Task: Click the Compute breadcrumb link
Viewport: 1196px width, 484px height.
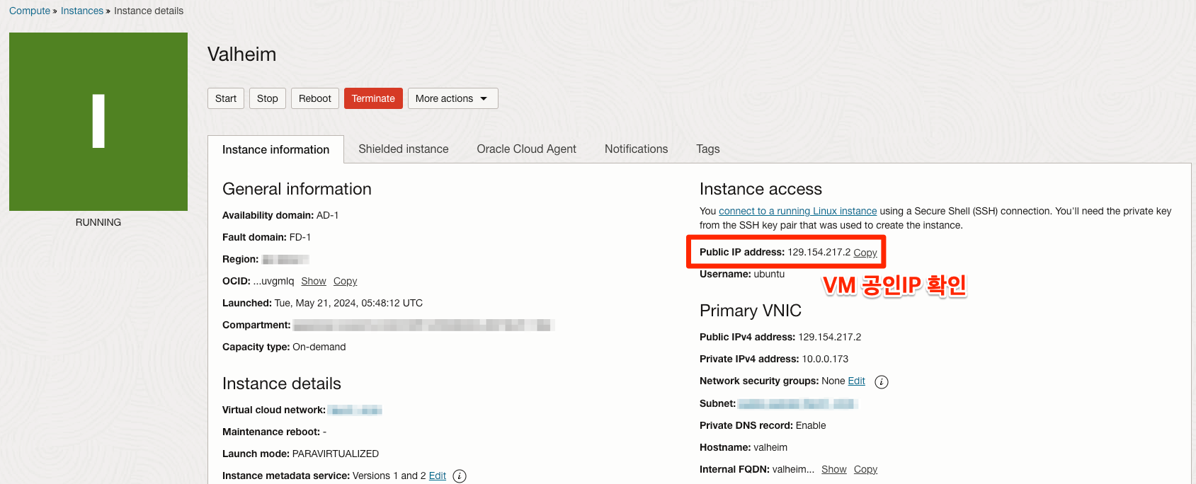Action: coord(30,11)
